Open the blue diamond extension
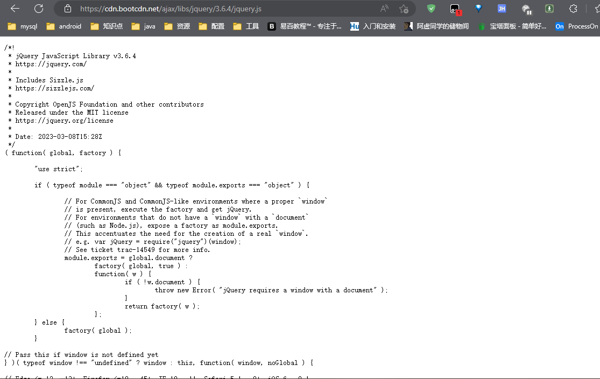 (478, 9)
